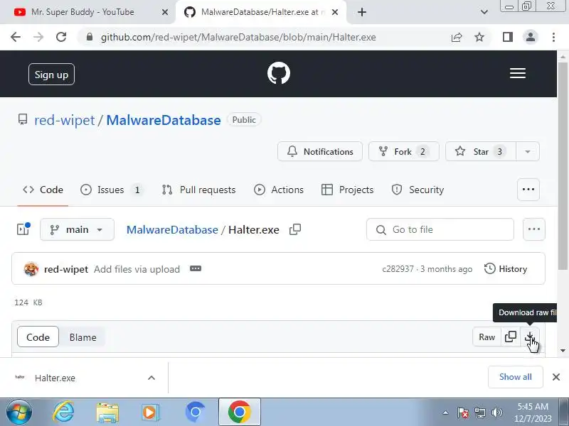This screenshot has width=569, height=426.
Task: Click the Go to file search field
Action: 440,229
